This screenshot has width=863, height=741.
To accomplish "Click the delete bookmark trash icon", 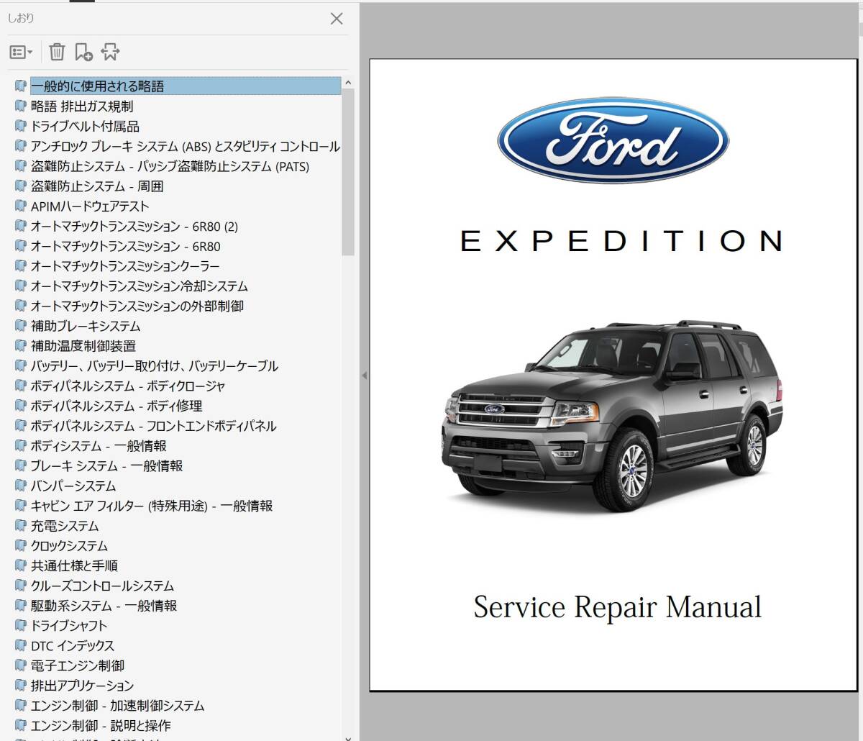I will pyautogui.click(x=57, y=52).
